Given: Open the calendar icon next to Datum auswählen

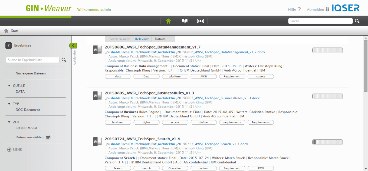Looking at the screenshot, I should click(48, 137).
